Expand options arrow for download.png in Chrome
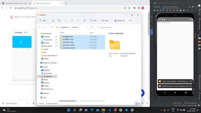 click(x=27, y=103)
